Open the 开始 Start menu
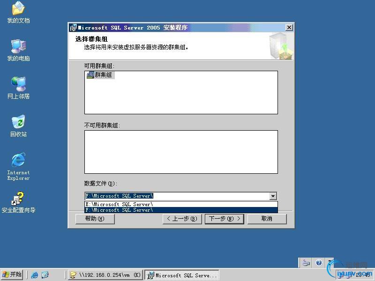This screenshot has height=281, width=375. click(12, 274)
